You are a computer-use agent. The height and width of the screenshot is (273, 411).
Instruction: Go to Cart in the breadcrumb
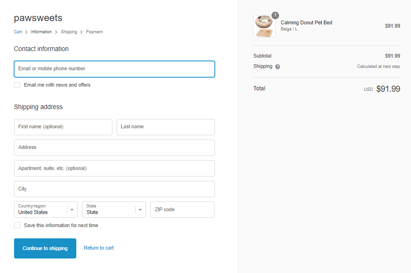click(x=18, y=32)
